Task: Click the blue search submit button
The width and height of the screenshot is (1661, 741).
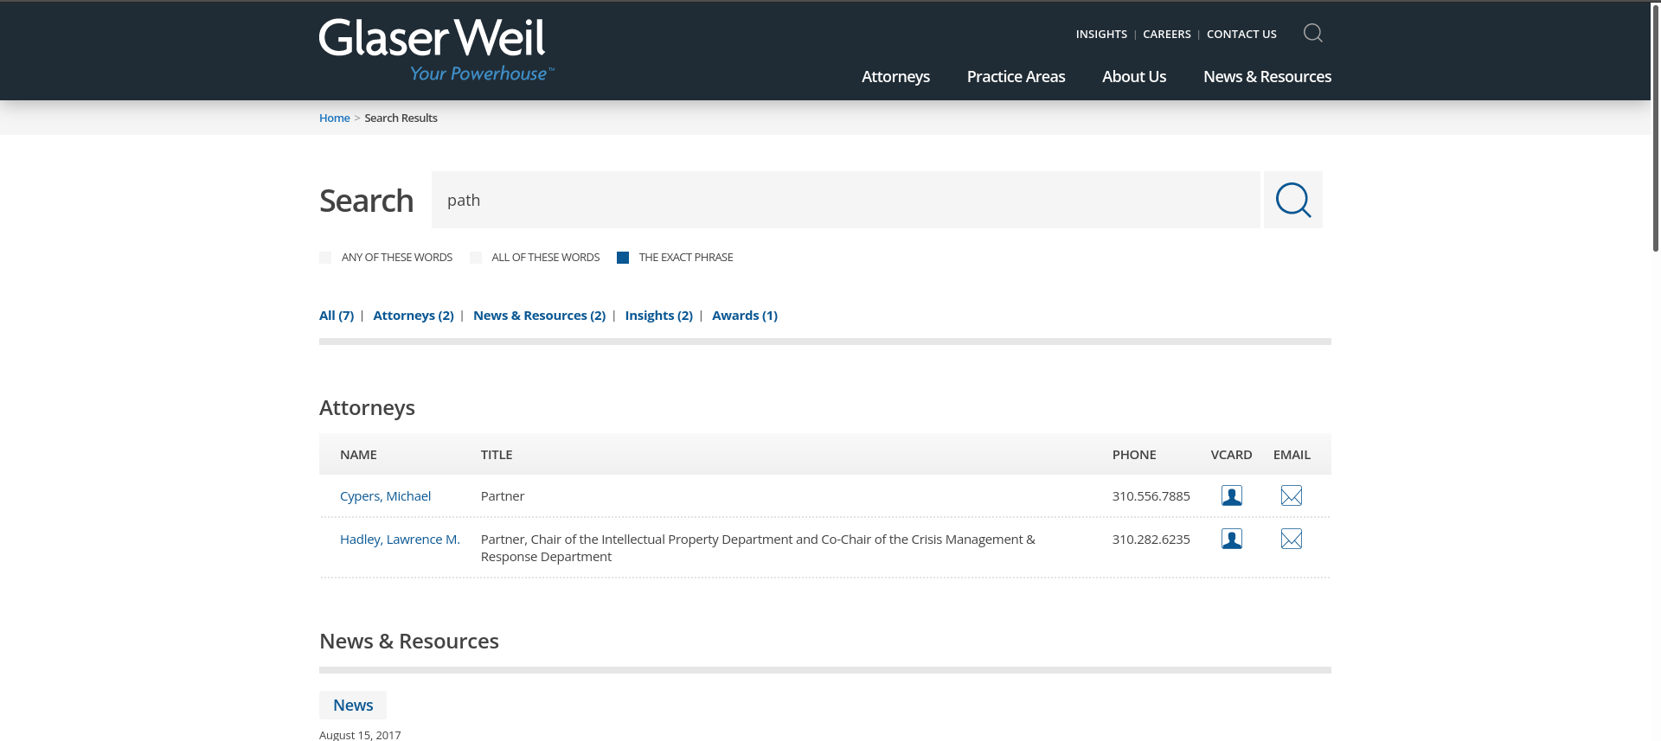Action: (1292, 200)
